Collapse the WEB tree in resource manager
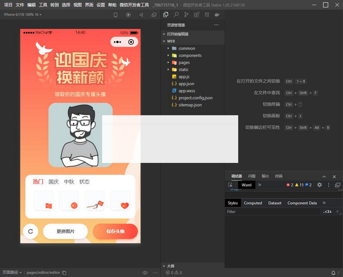Image resolution: width=343 pixels, height=277 pixels. click(164, 41)
